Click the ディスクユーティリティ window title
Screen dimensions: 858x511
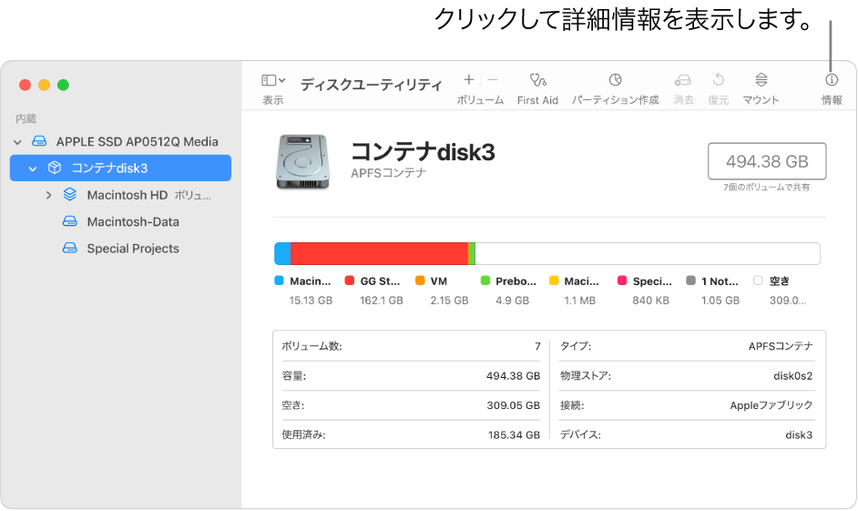(x=371, y=85)
